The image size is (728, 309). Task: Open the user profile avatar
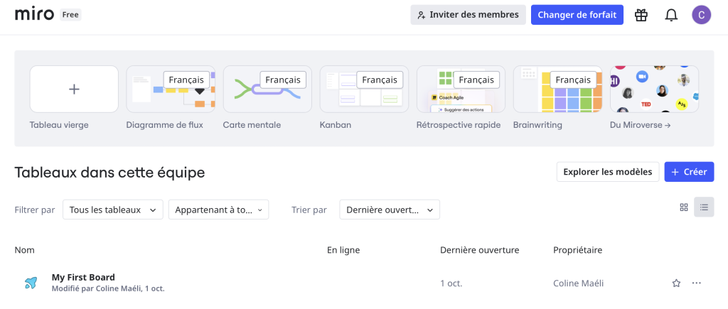[x=701, y=15]
